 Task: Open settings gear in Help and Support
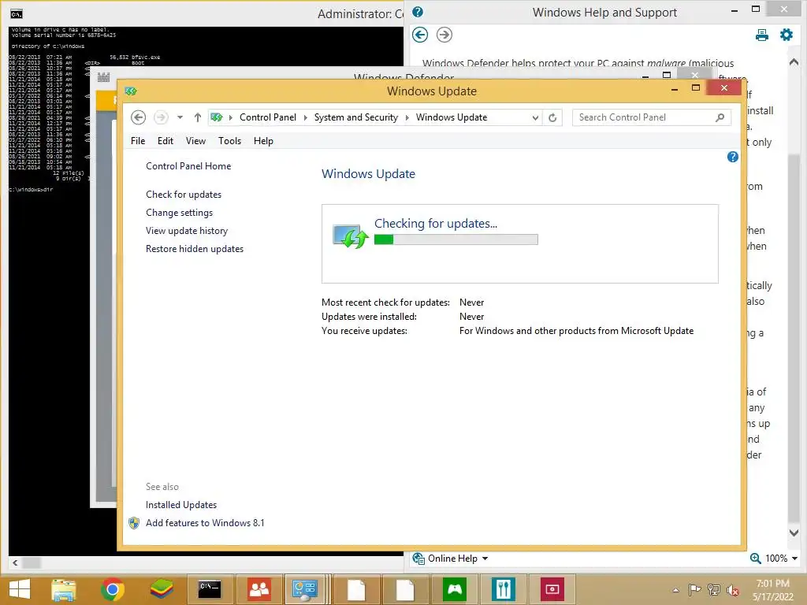(787, 35)
